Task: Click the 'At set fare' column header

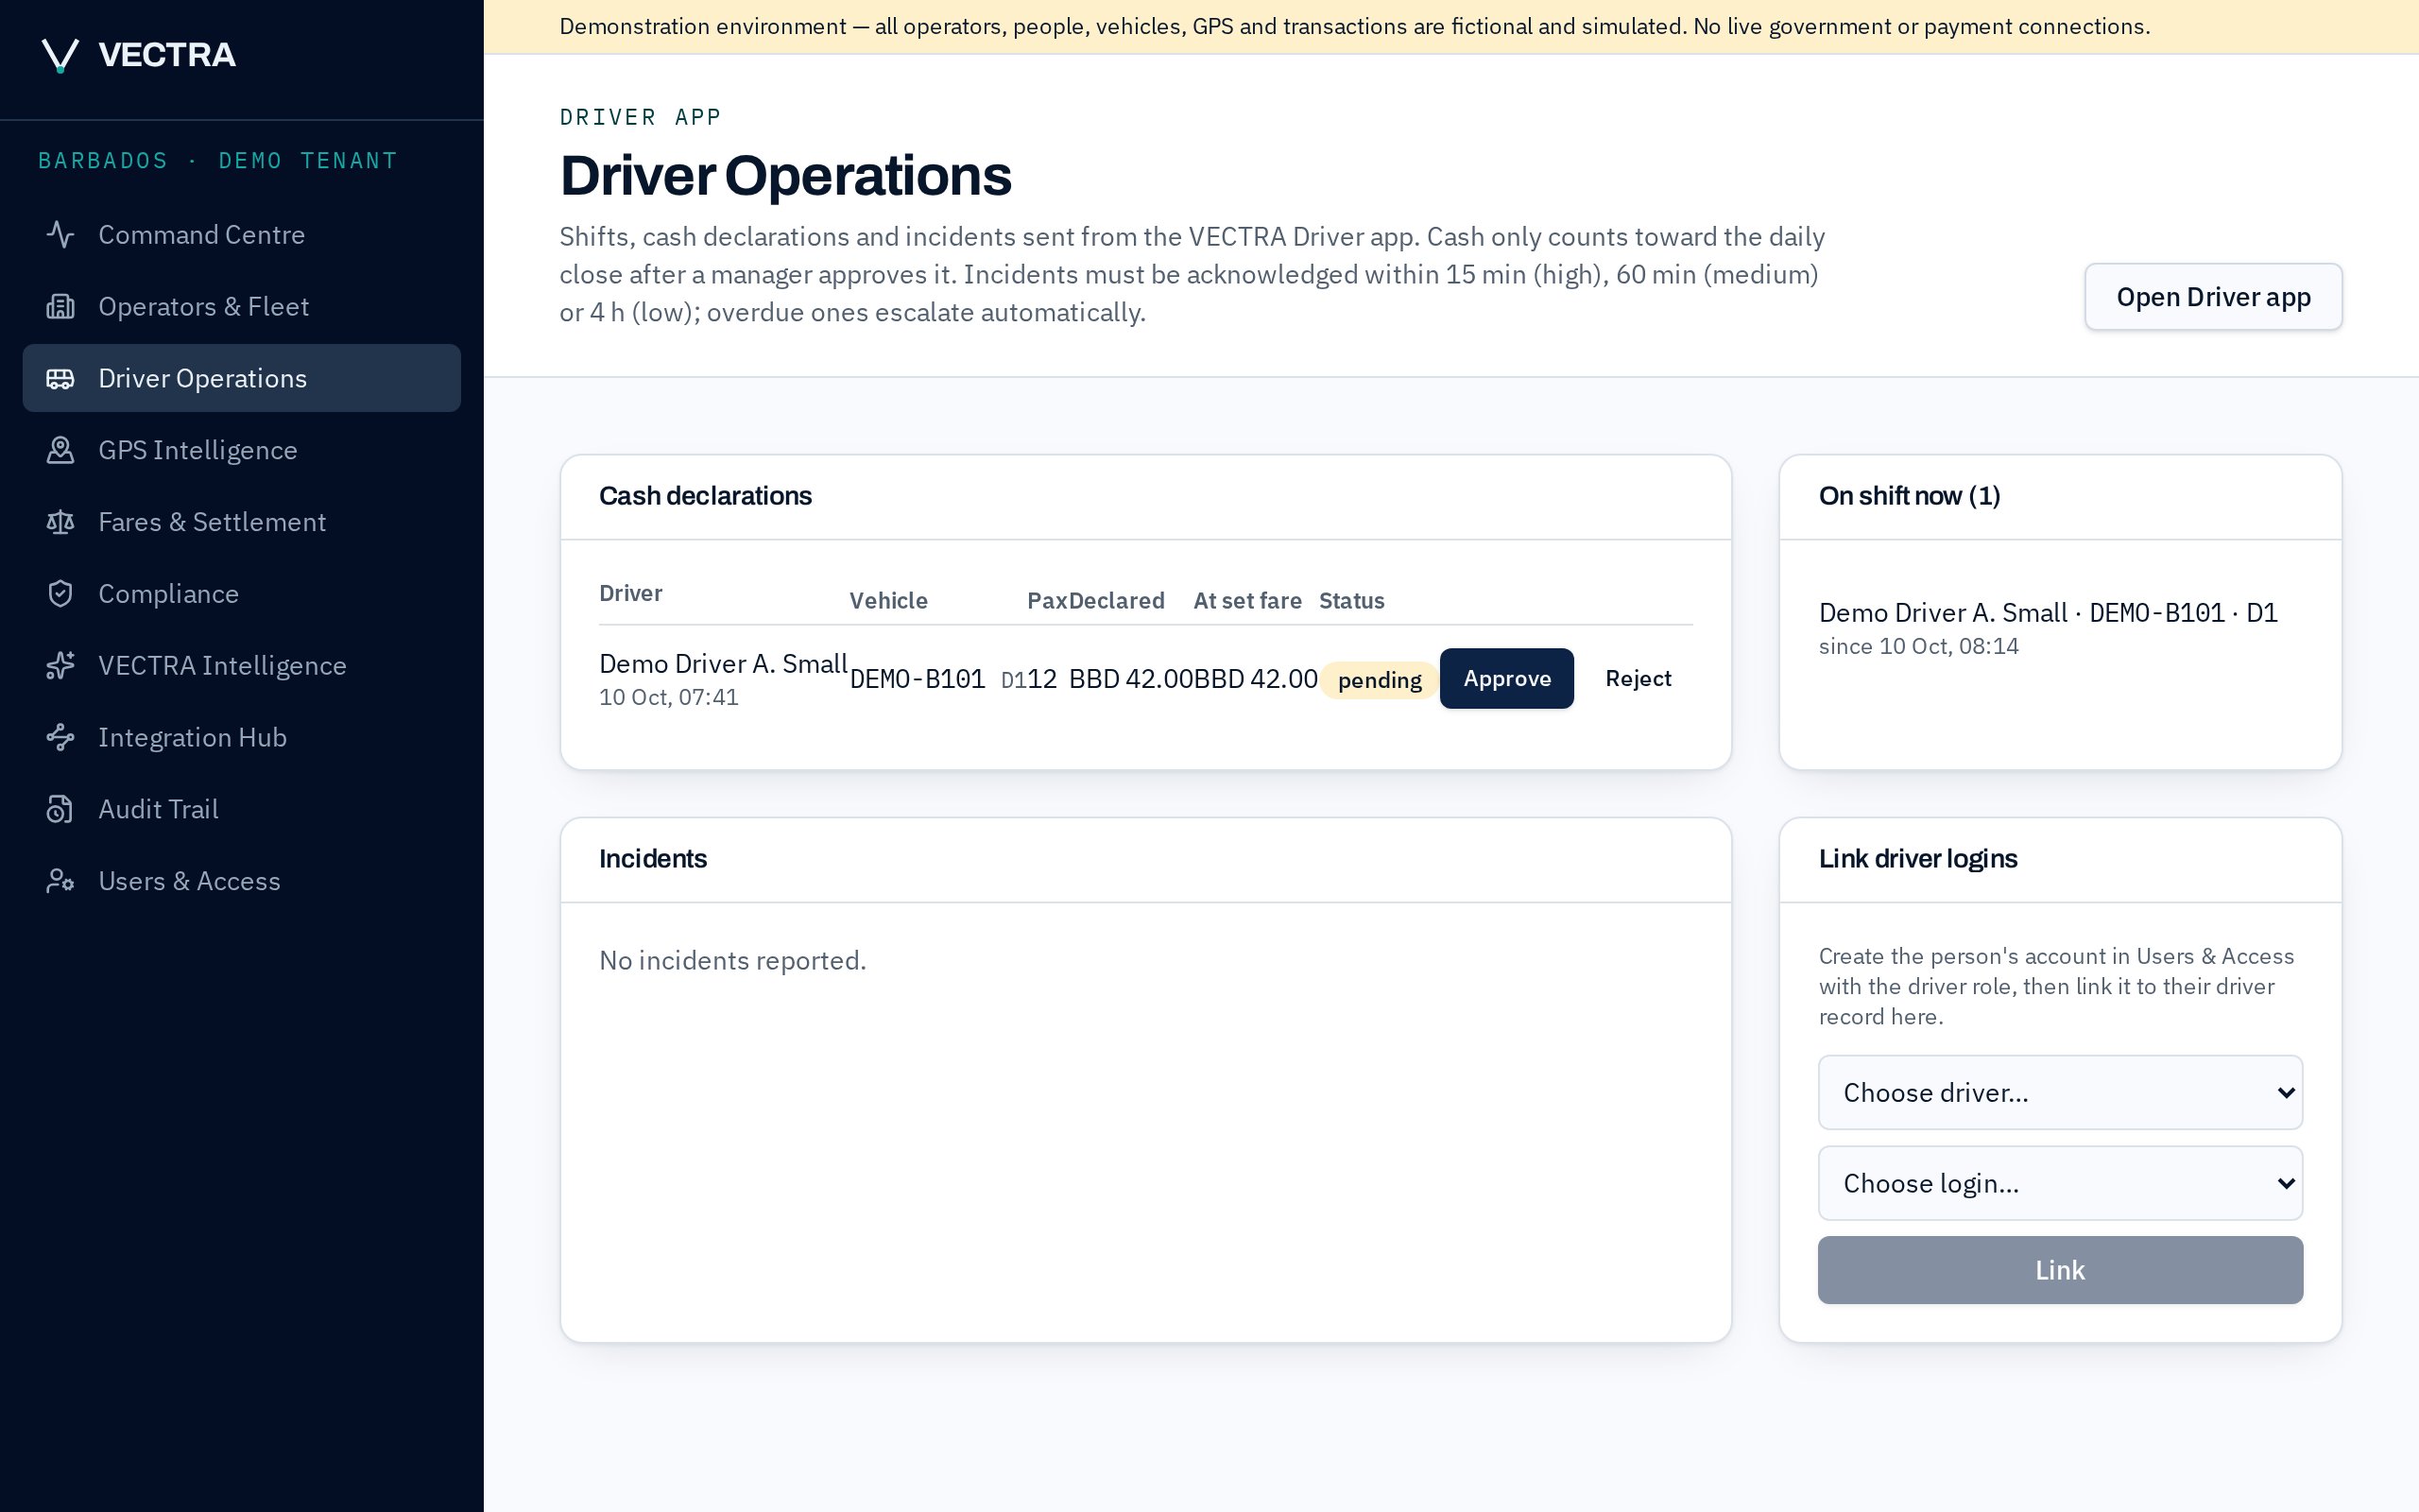Action: pos(1247,601)
